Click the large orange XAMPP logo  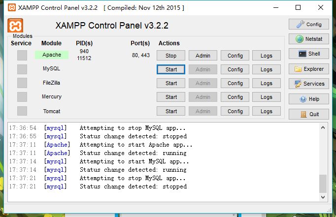pyautogui.click(x=15, y=26)
